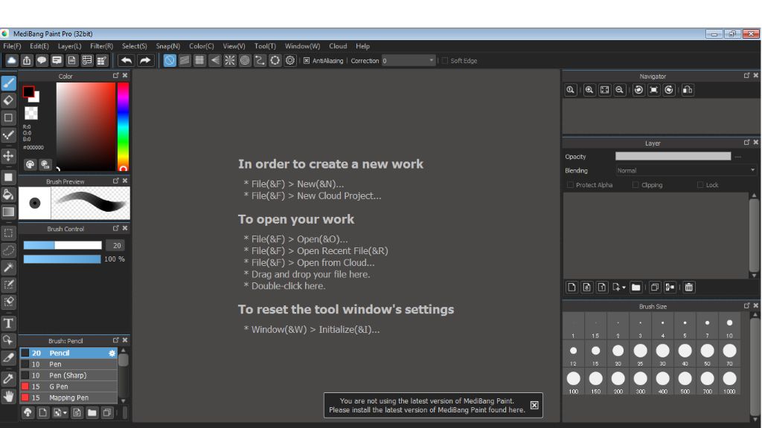Open the add-brush dropdown arrow below brush list
762x428 pixels.
click(x=65, y=413)
